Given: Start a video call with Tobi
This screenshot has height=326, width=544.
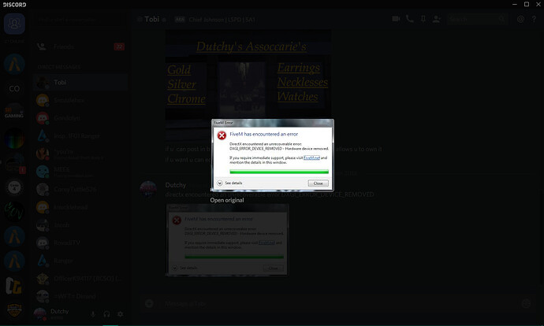Looking at the screenshot, I should click(396, 19).
